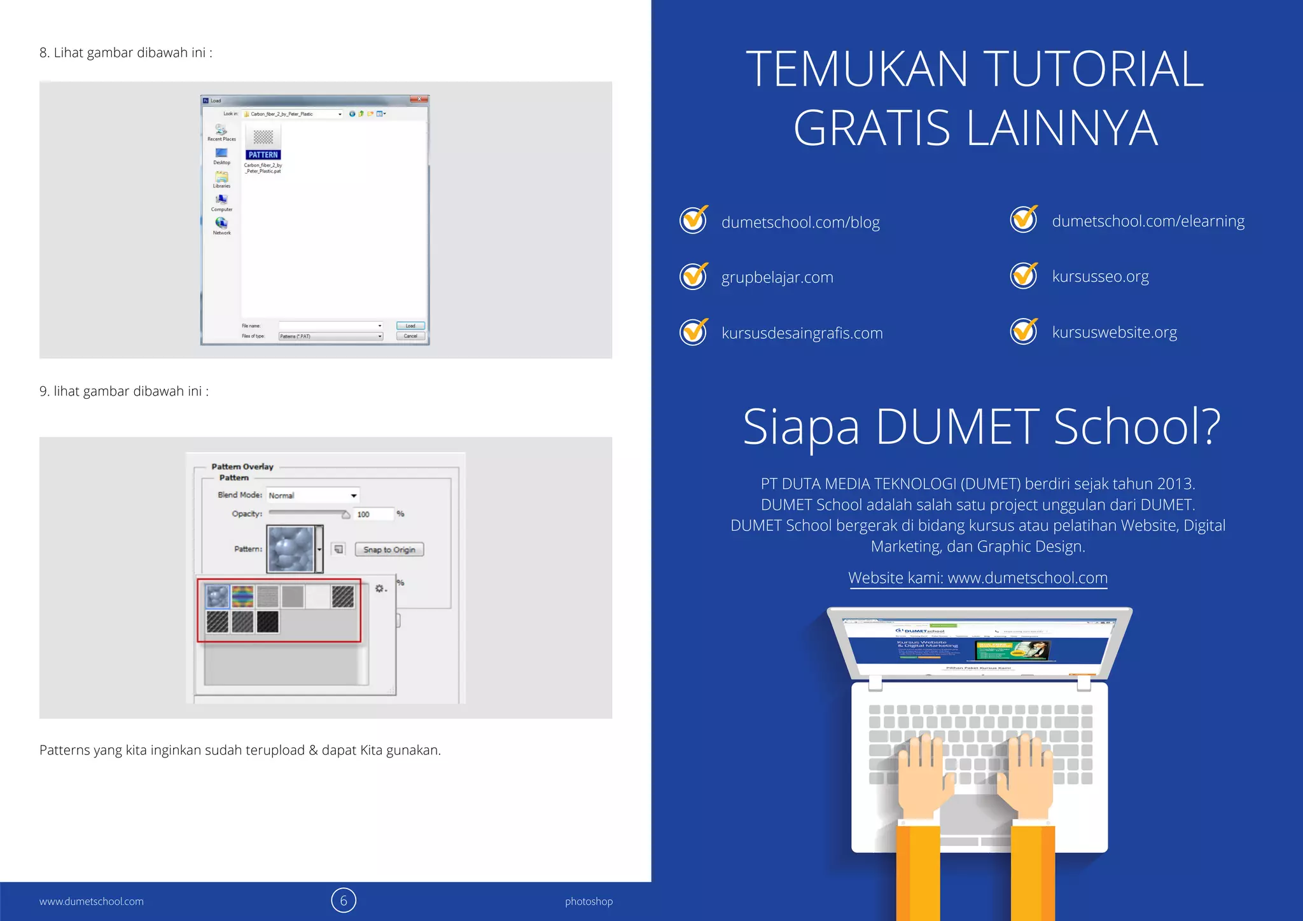Click the Snap to Origin button
This screenshot has height=921, width=1303.
(389, 550)
